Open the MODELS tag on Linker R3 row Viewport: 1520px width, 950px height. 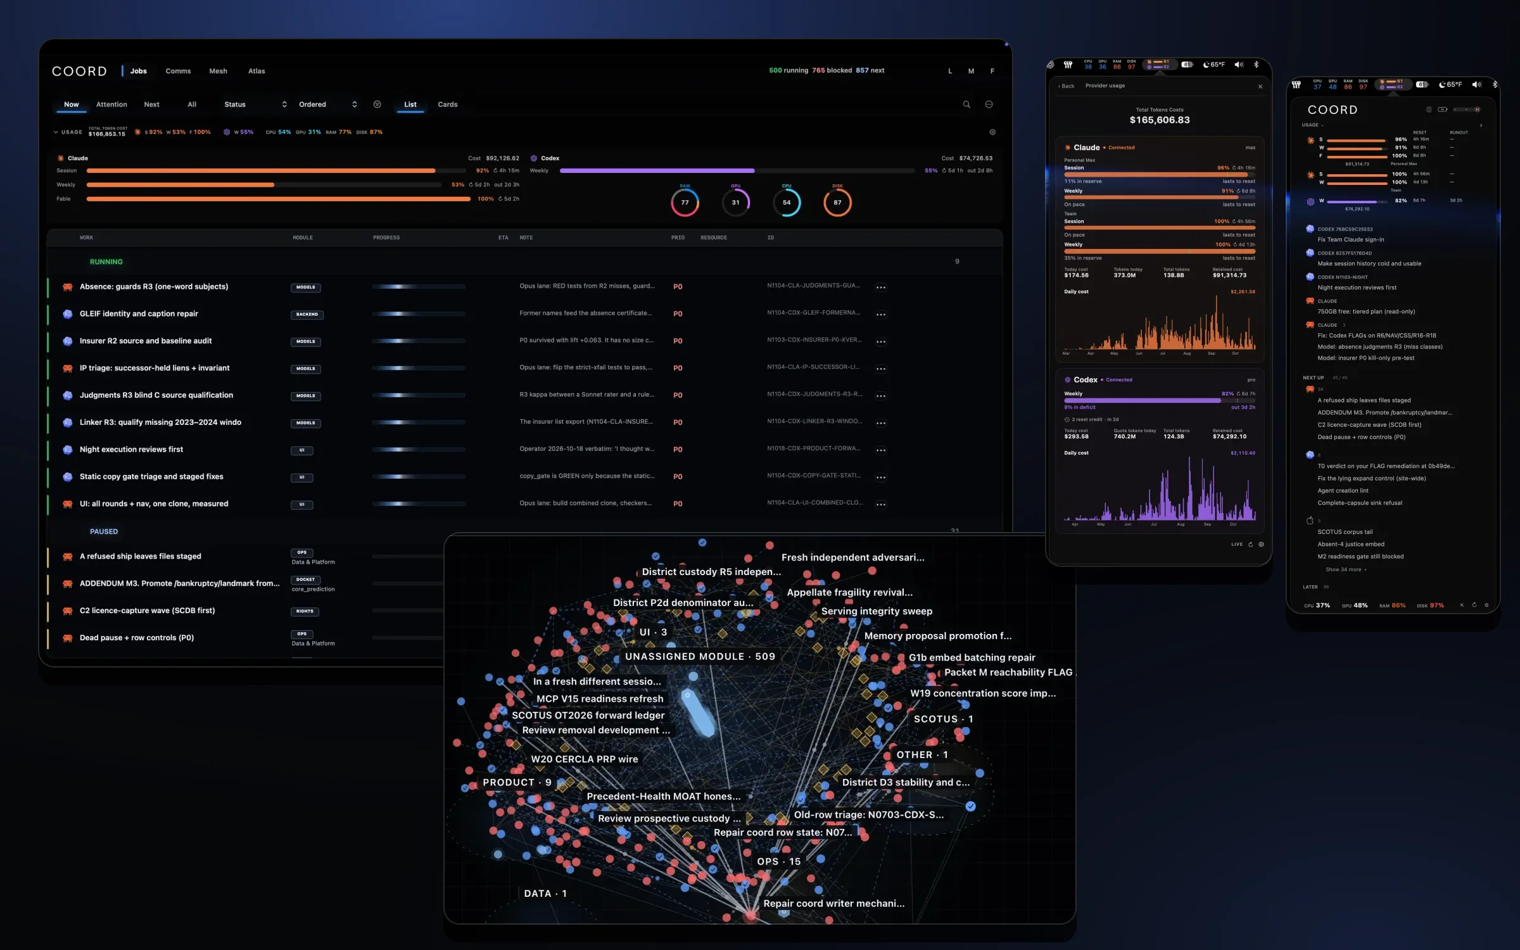[305, 423]
